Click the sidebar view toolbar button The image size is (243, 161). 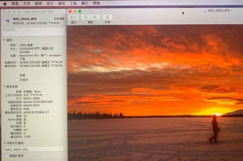click(74, 17)
